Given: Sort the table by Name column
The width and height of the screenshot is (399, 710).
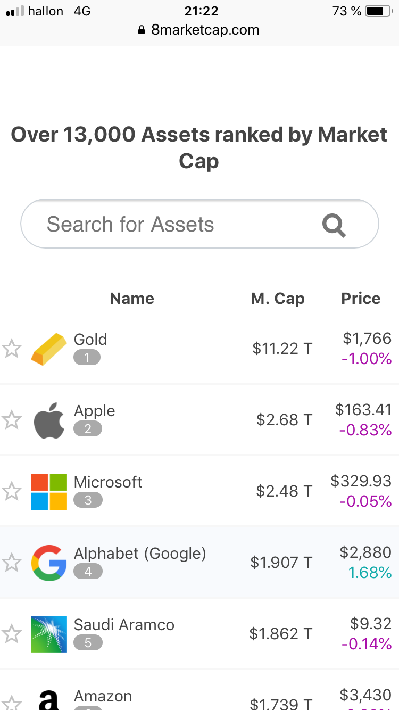Looking at the screenshot, I should [132, 299].
